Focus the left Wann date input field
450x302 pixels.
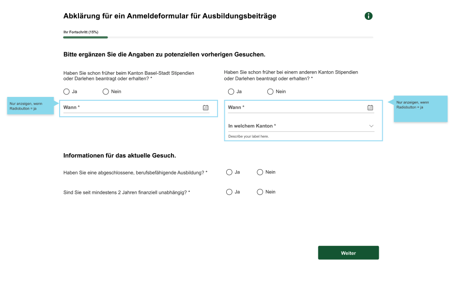coord(136,108)
